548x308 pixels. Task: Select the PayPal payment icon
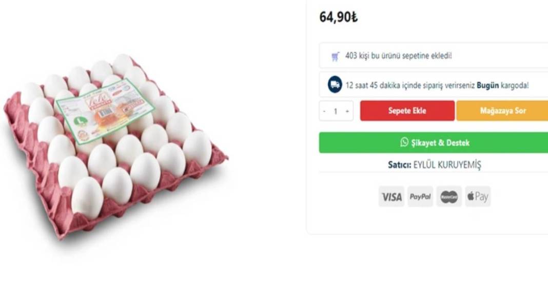(420, 196)
